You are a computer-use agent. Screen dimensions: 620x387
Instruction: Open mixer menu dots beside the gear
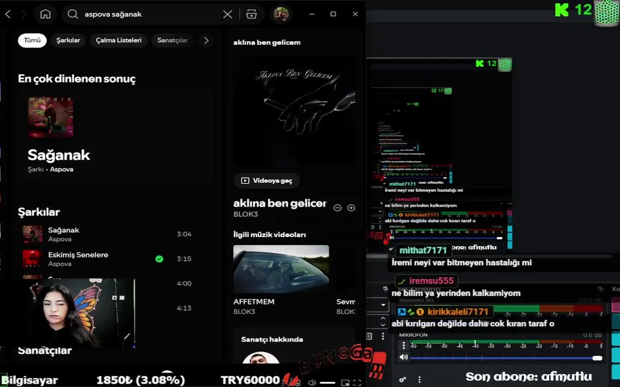pyautogui.click(x=419, y=380)
